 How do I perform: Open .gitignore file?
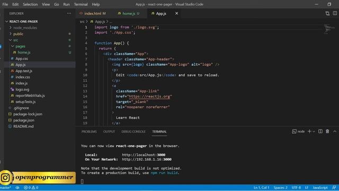click(21, 108)
